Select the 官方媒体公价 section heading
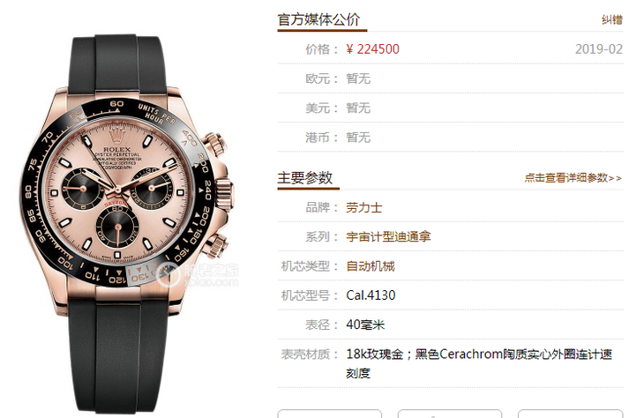This screenshot has width=644, height=418. pyautogui.click(x=318, y=19)
